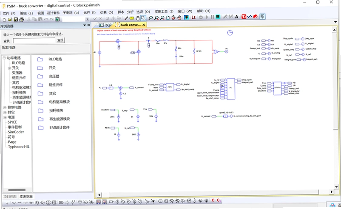Click the blue waveform icon in toolbar

pos(250,17)
